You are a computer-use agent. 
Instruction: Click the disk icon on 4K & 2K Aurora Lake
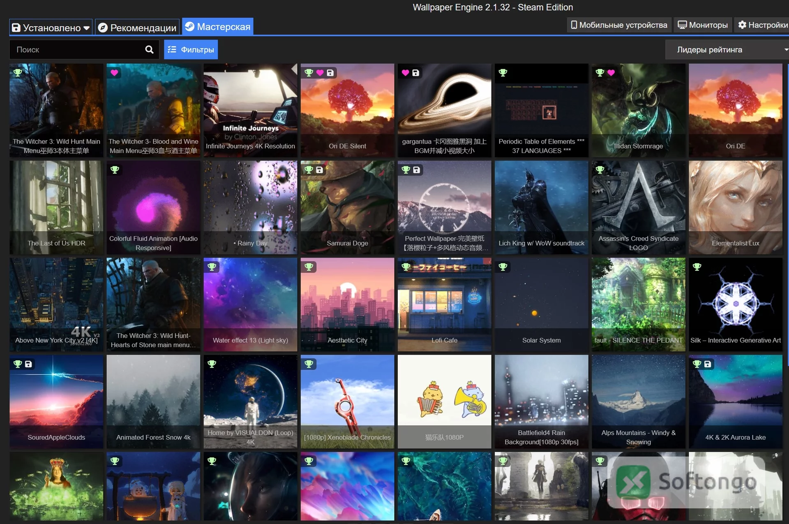708,364
